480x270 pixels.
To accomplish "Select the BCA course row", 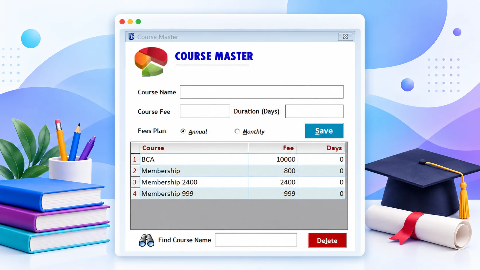I will tap(238, 159).
